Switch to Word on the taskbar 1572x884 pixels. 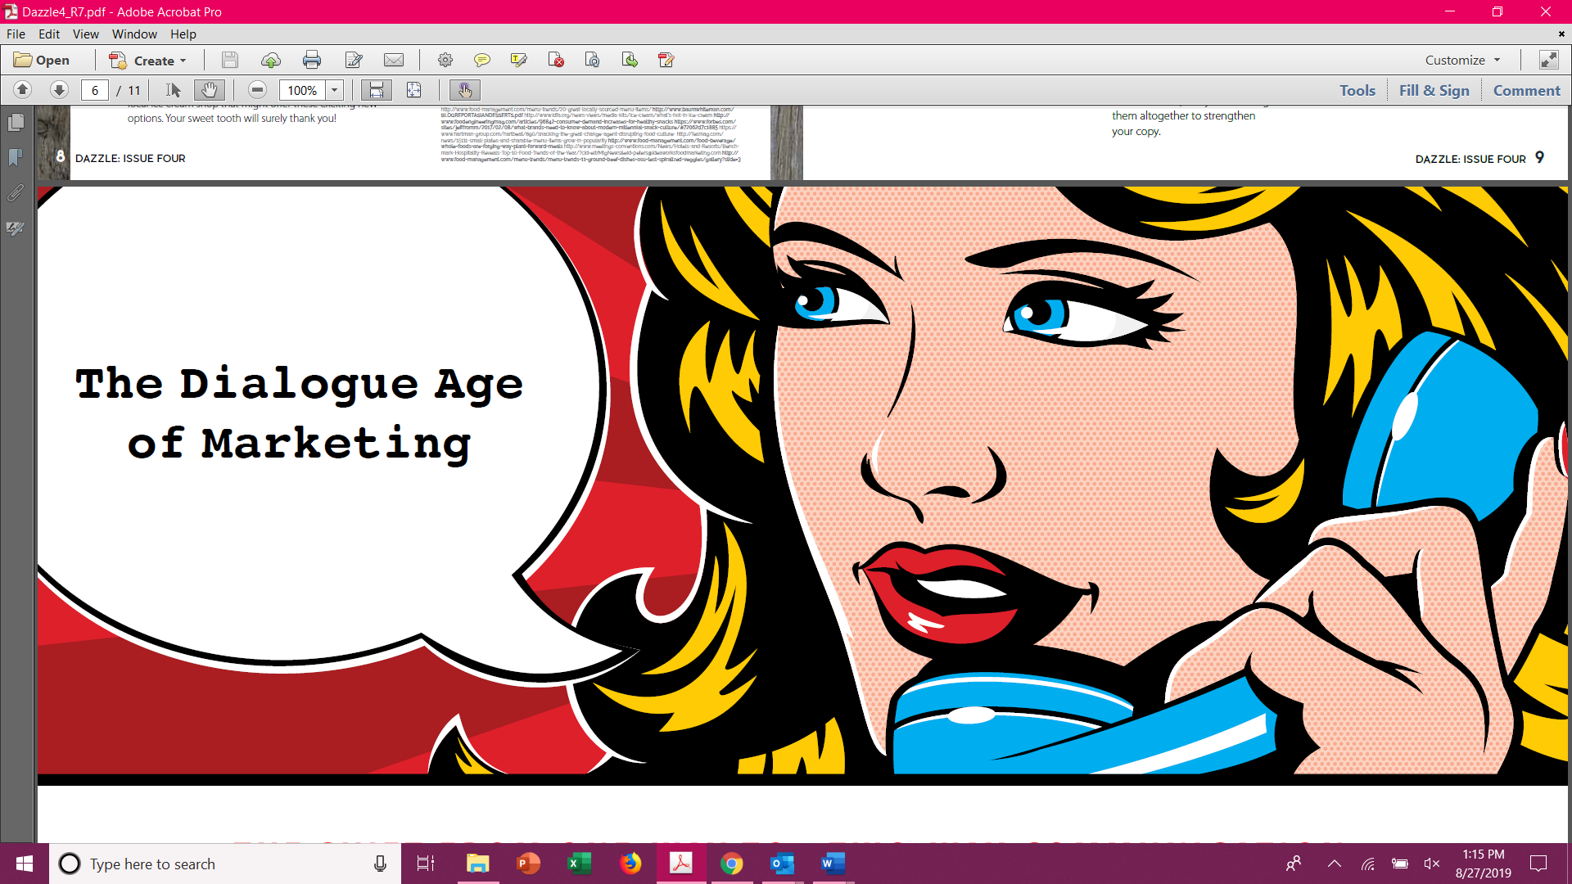click(x=833, y=864)
